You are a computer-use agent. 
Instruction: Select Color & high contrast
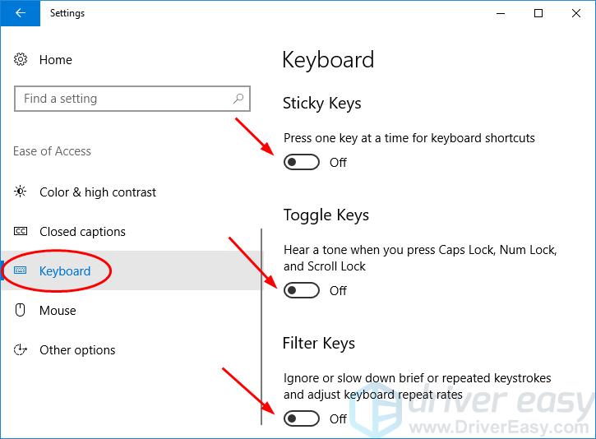tap(98, 192)
